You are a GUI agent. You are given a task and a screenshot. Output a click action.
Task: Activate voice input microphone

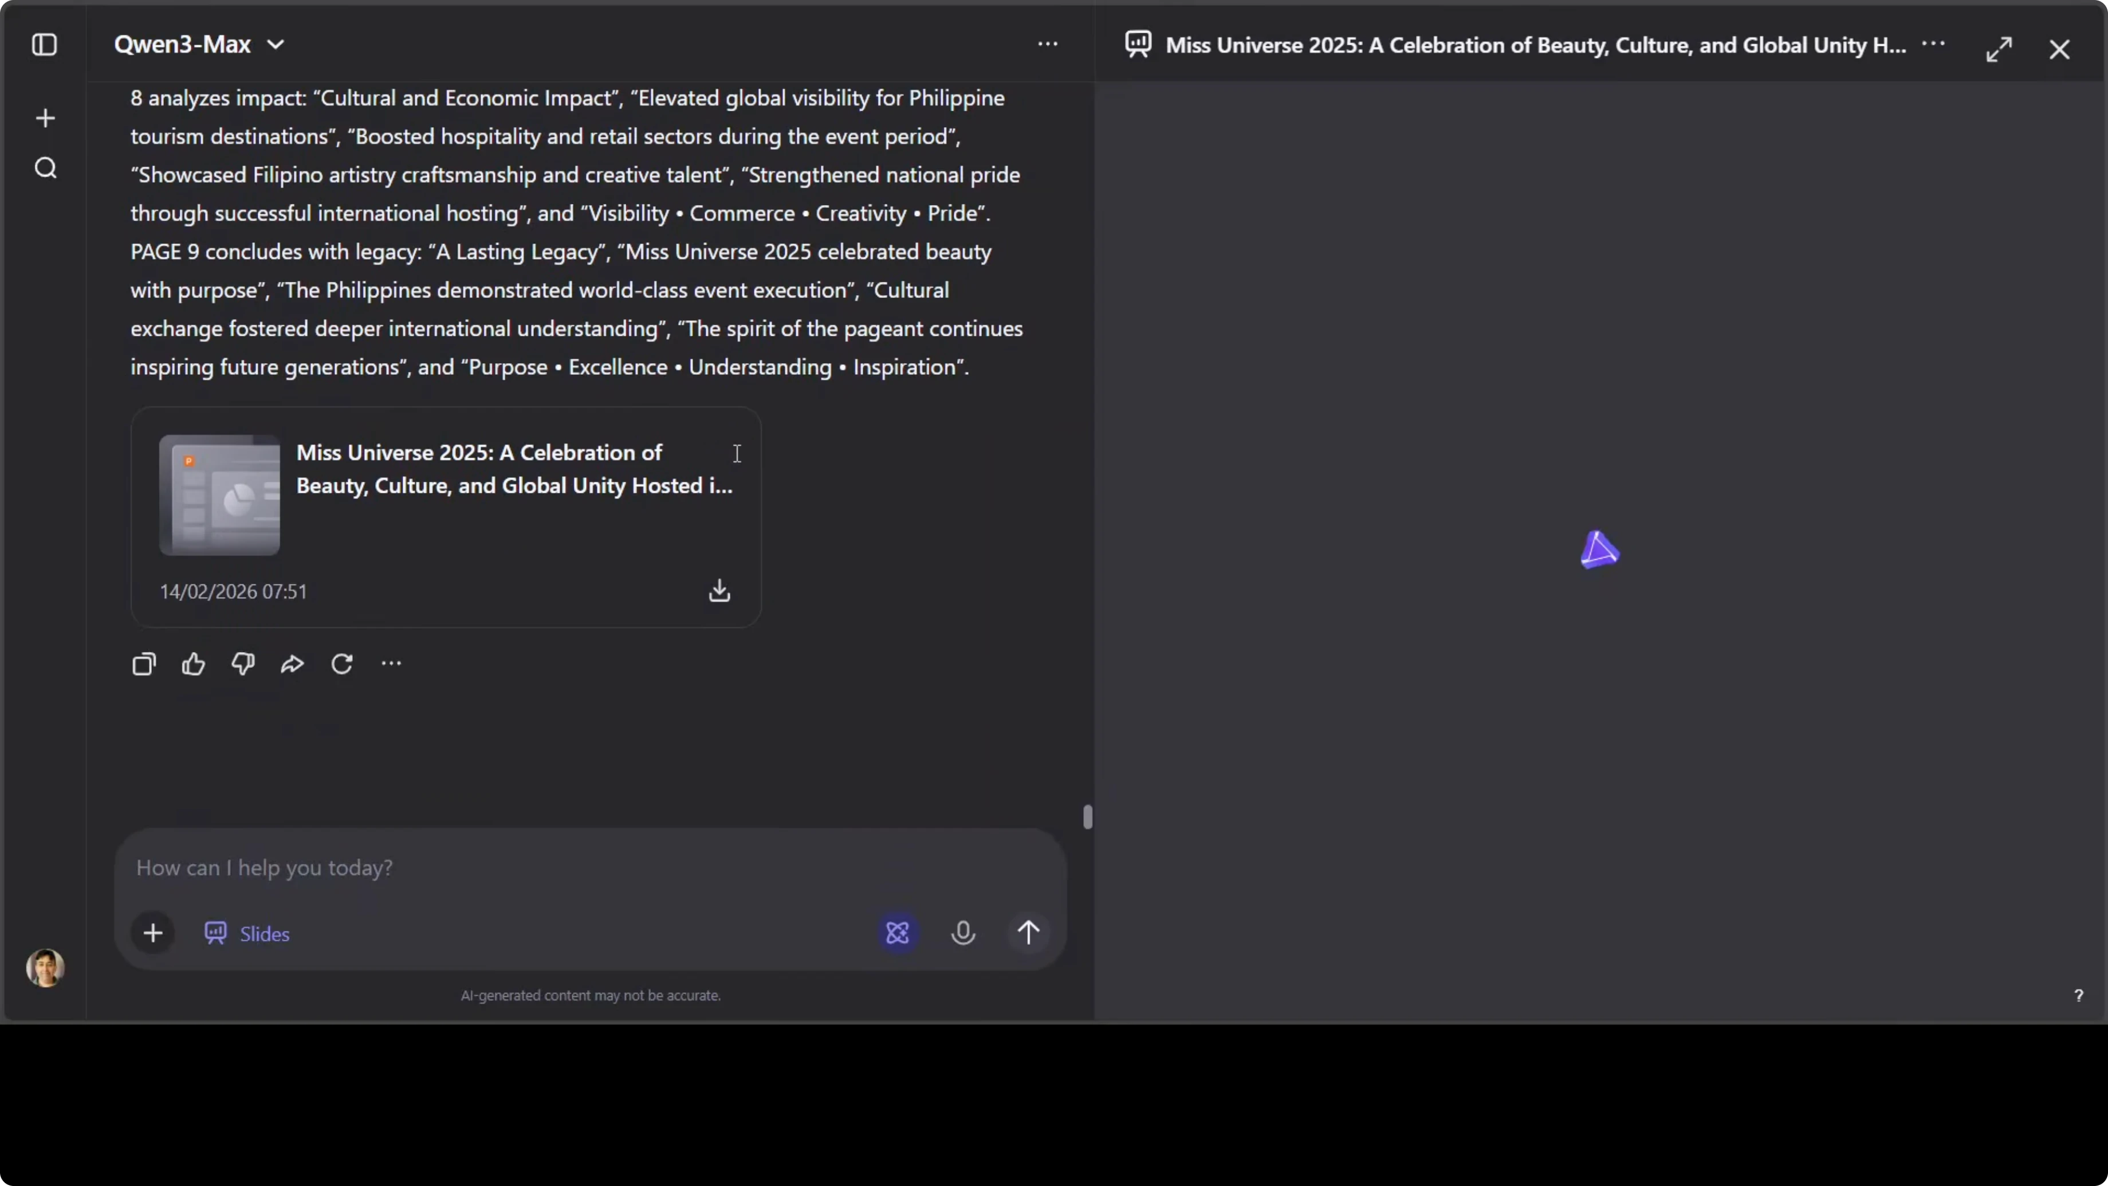[963, 932]
